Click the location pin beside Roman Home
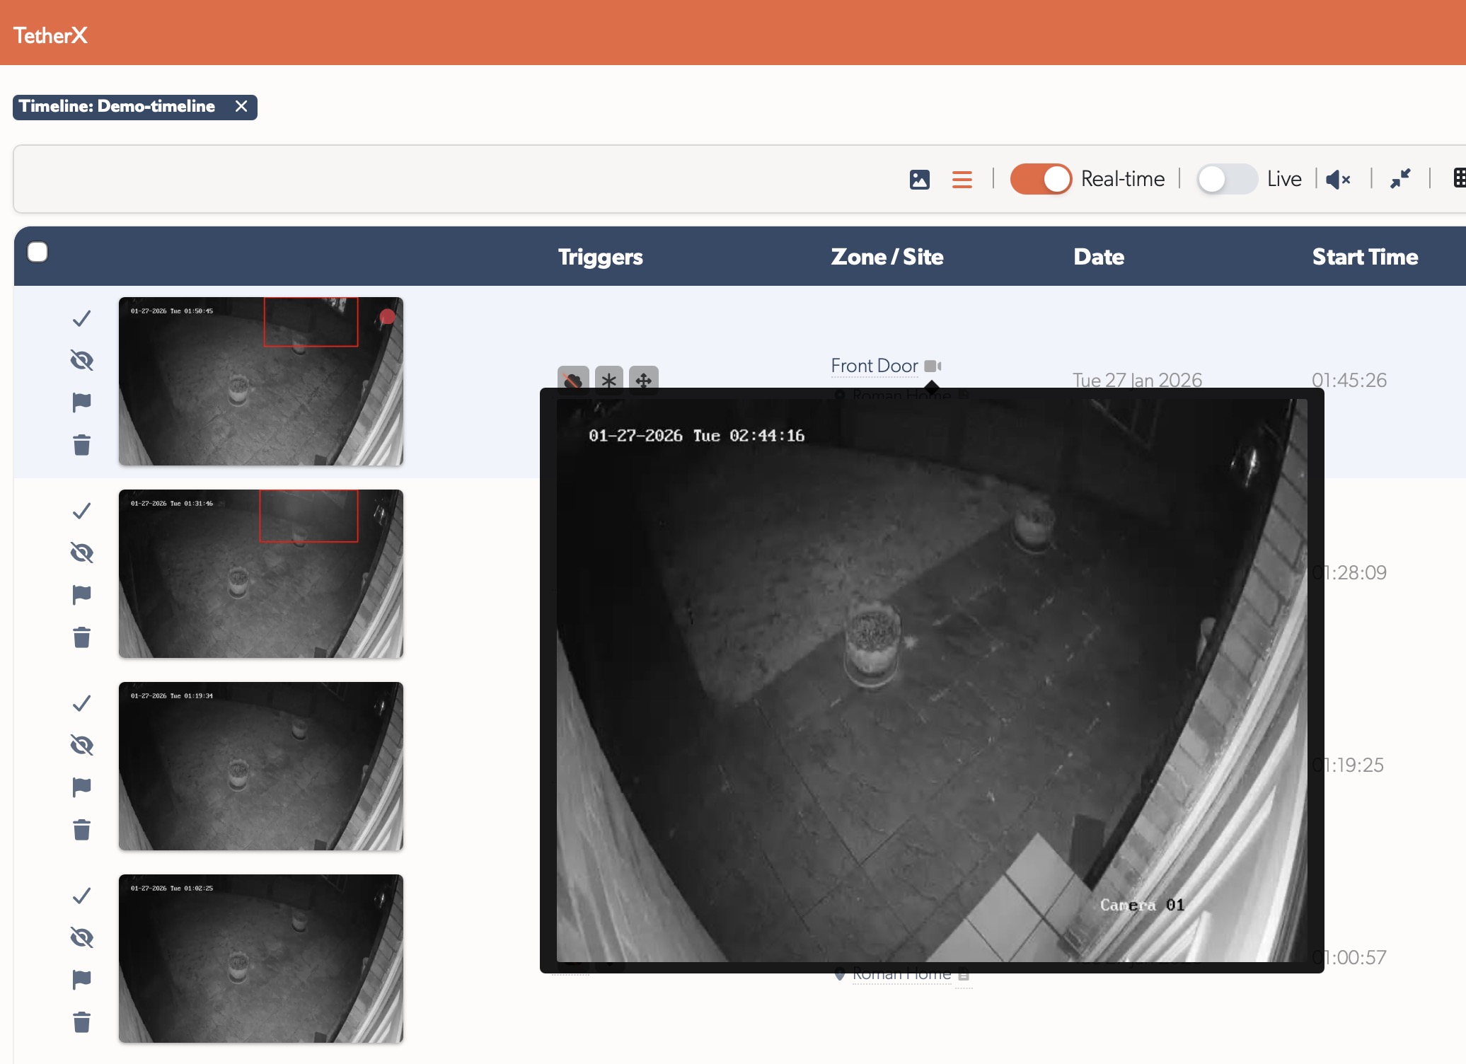The width and height of the screenshot is (1466, 1064). point(841,973)
